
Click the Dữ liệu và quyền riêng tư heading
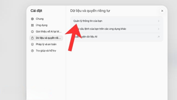coord(90,11)
